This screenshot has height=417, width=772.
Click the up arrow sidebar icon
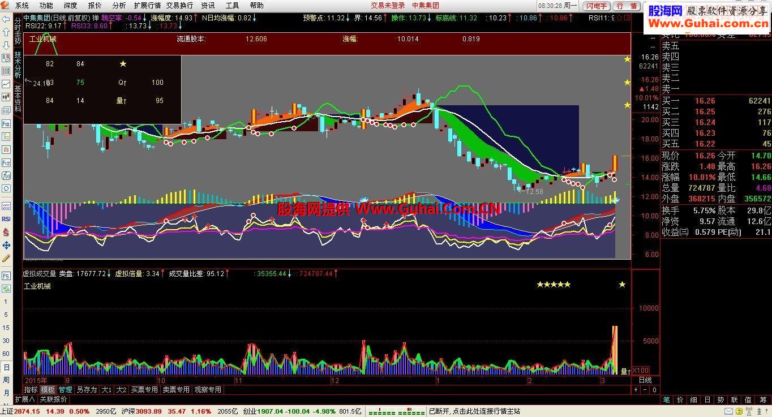[6, 32]
